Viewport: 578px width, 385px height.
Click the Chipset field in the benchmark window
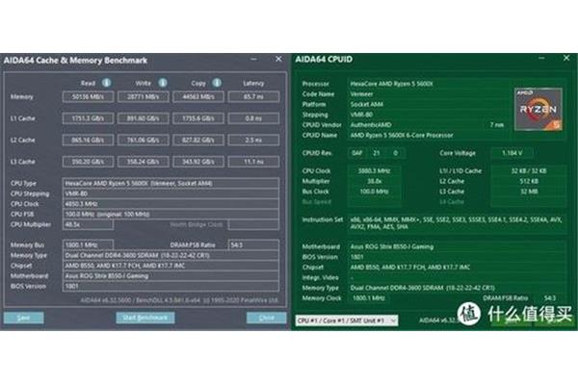click(171, 266)
